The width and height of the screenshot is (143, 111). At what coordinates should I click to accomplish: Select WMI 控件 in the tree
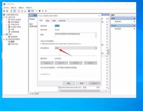(x=14, y=44)
